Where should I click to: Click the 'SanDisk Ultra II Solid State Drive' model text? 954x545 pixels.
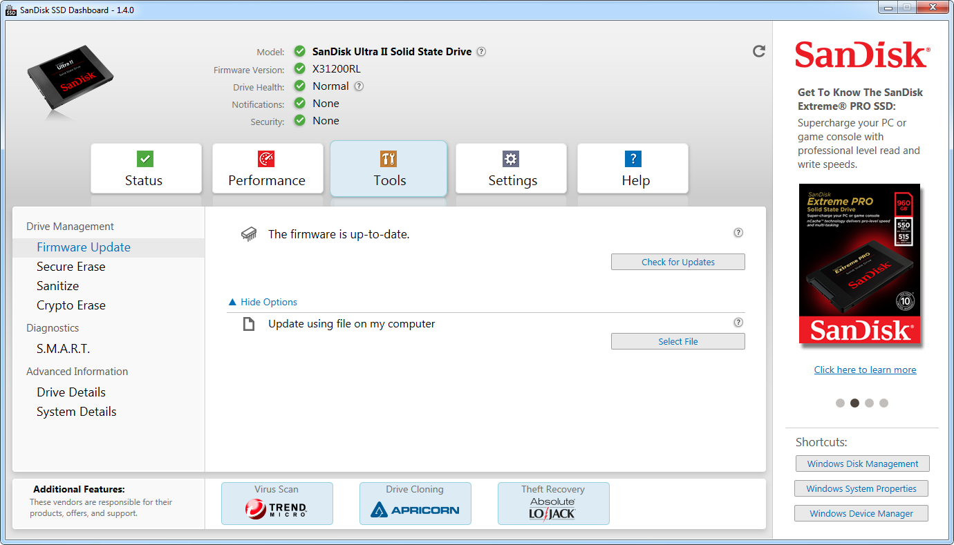tap(392, 52)
